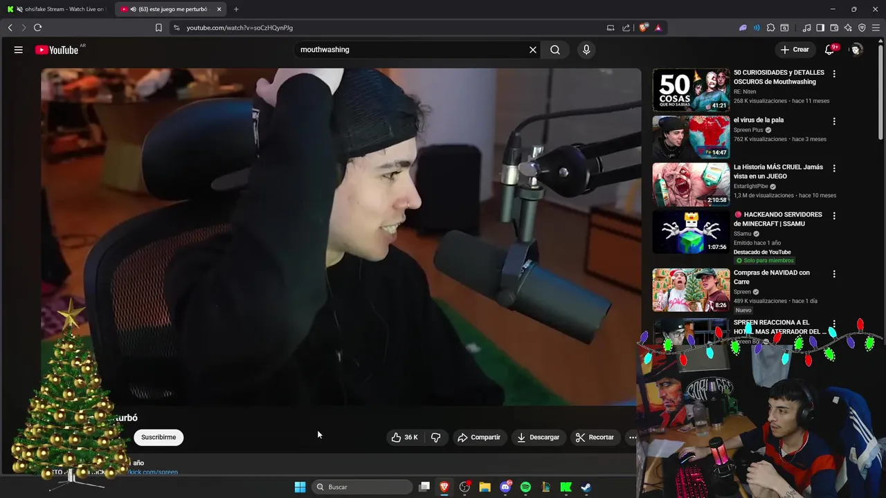Image resolution: width=886 pixels, height=498 pixels.
Task: Open options for el virus de la pala
Action: click(x=834, y=121)
